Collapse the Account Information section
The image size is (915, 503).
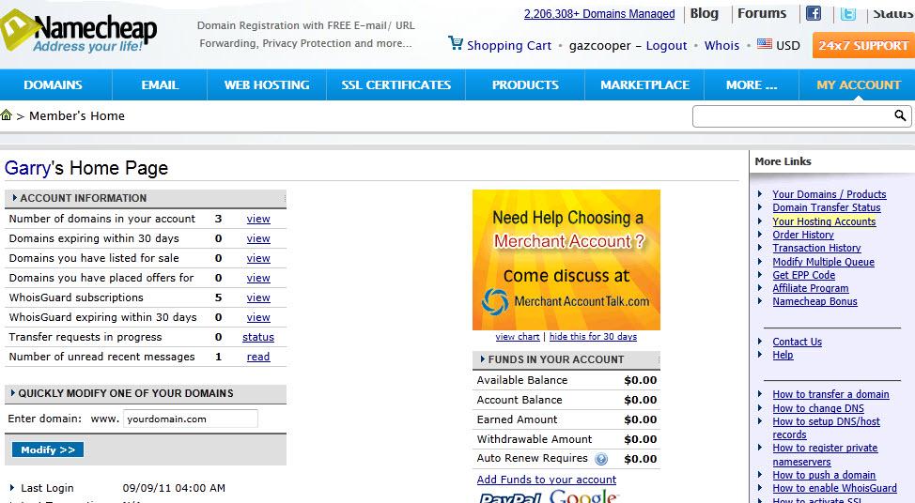tap(12, 198)
